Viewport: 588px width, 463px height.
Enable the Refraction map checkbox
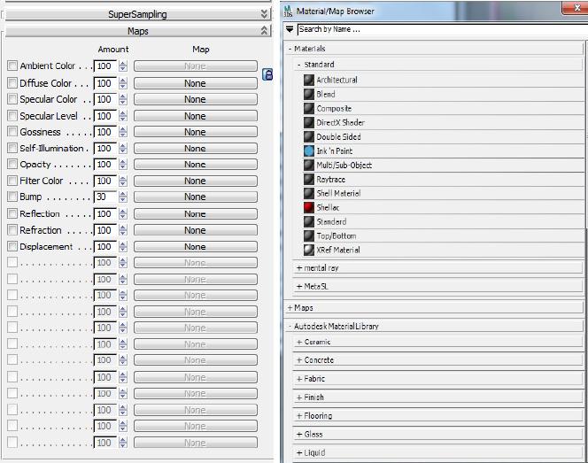point(12,230)
